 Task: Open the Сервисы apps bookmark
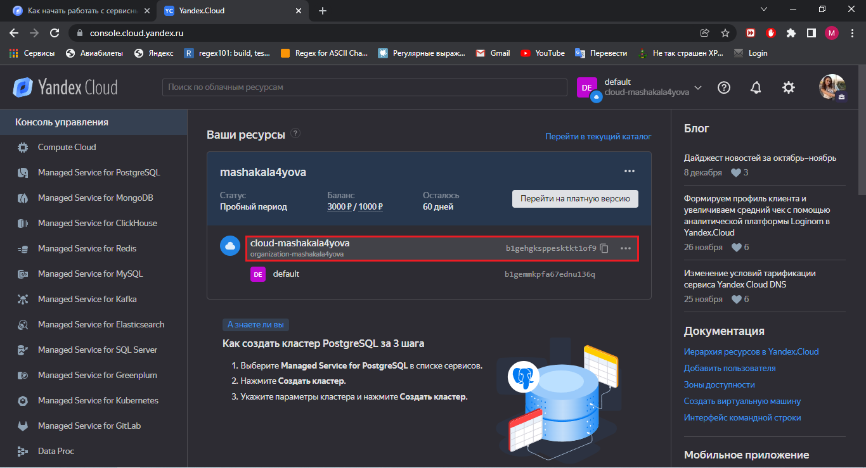point(32,53)
